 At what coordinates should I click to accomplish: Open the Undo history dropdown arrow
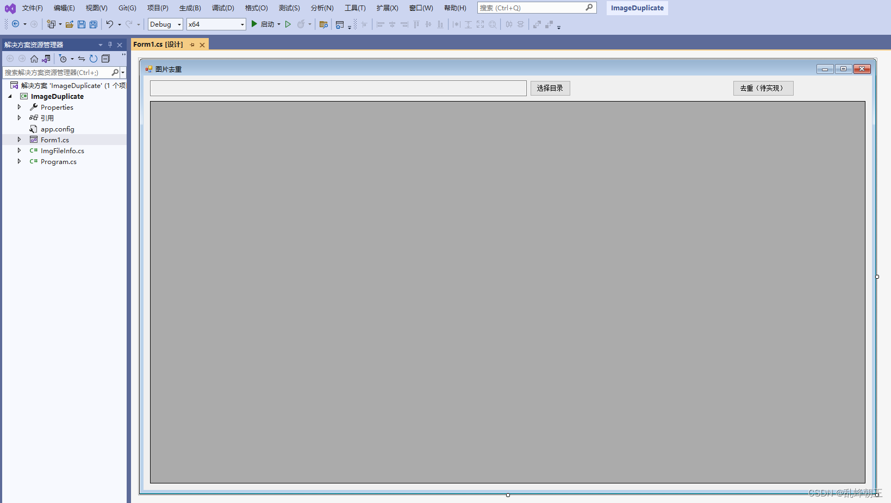[x=120, y=24]
